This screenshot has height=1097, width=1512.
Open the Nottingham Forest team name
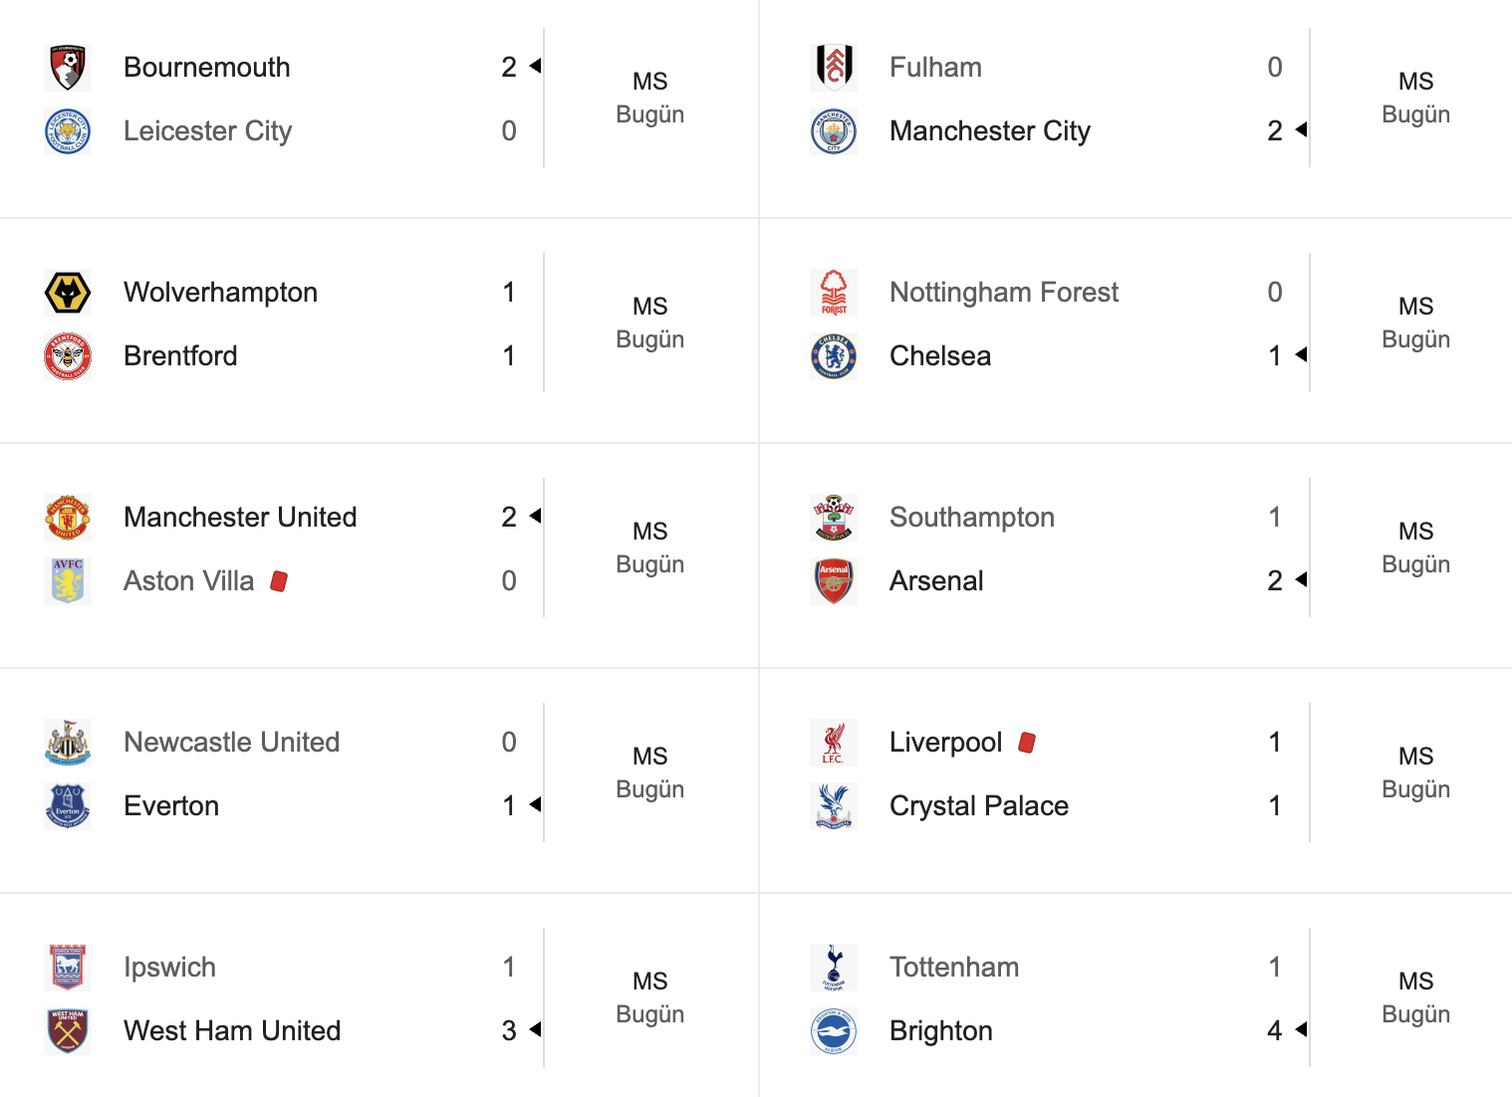click(x=1004, y=293)
